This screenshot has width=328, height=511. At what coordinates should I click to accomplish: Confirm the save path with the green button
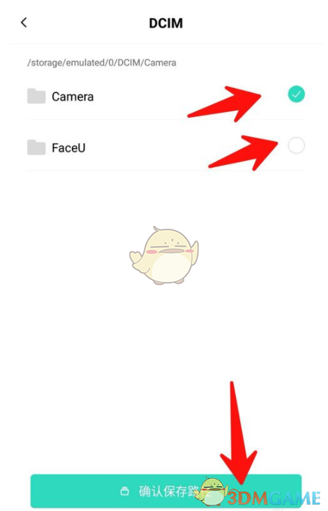pyautogui.click(x=166, y=491)
